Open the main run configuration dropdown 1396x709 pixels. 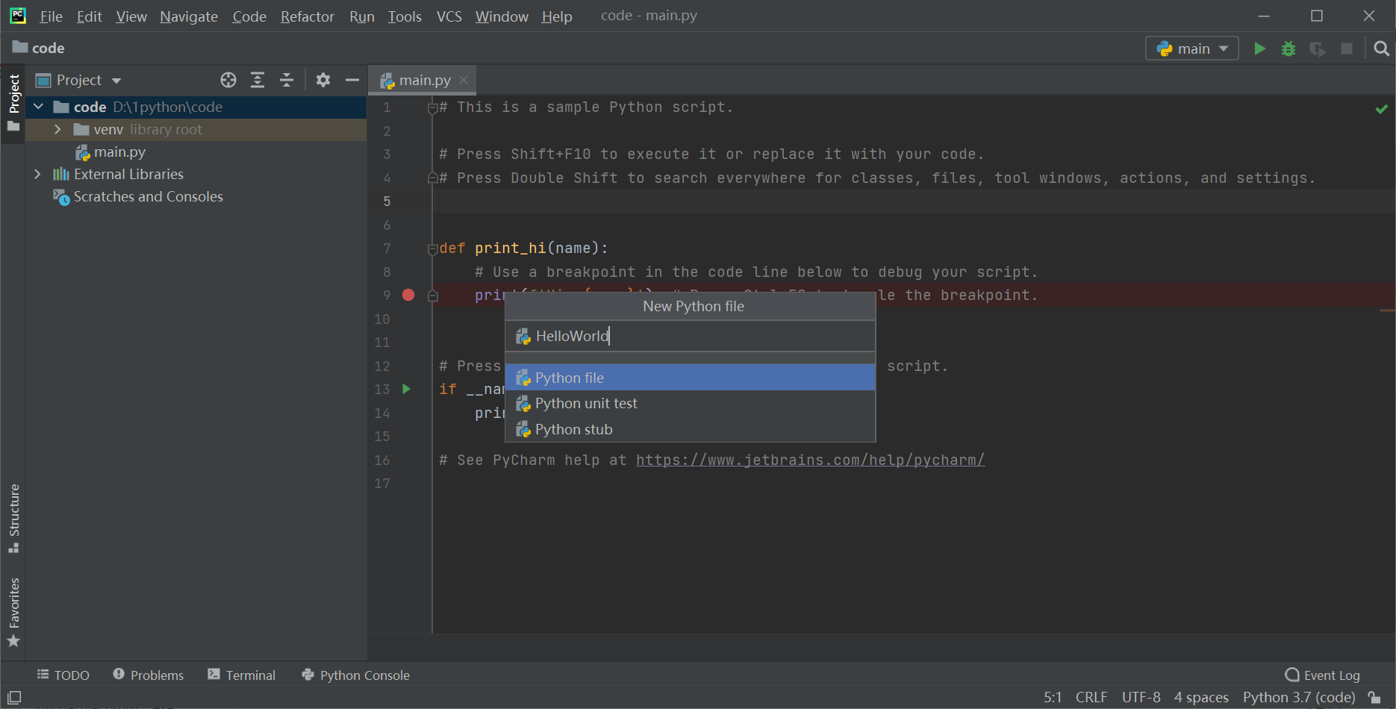click(1192, 49)
